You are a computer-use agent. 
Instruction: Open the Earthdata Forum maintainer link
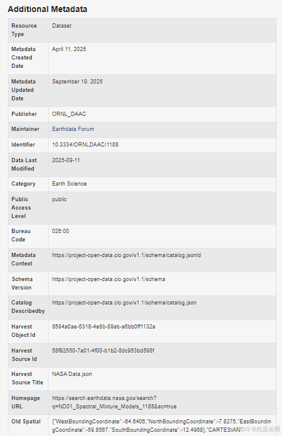[73, 129]
